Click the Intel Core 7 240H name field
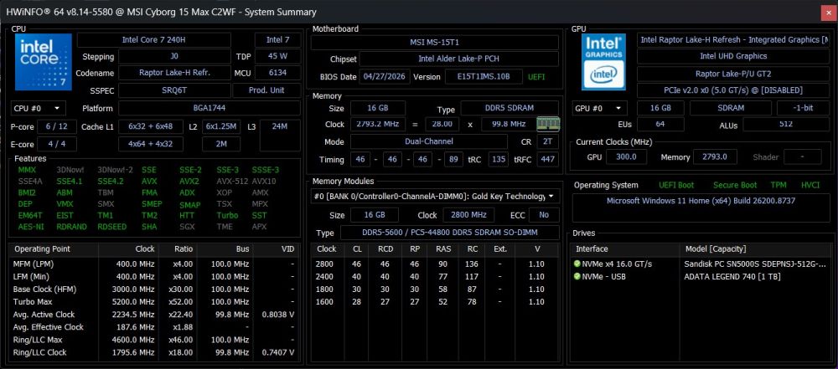The height and width of the screenshot is (369, 838). (154, 40)
